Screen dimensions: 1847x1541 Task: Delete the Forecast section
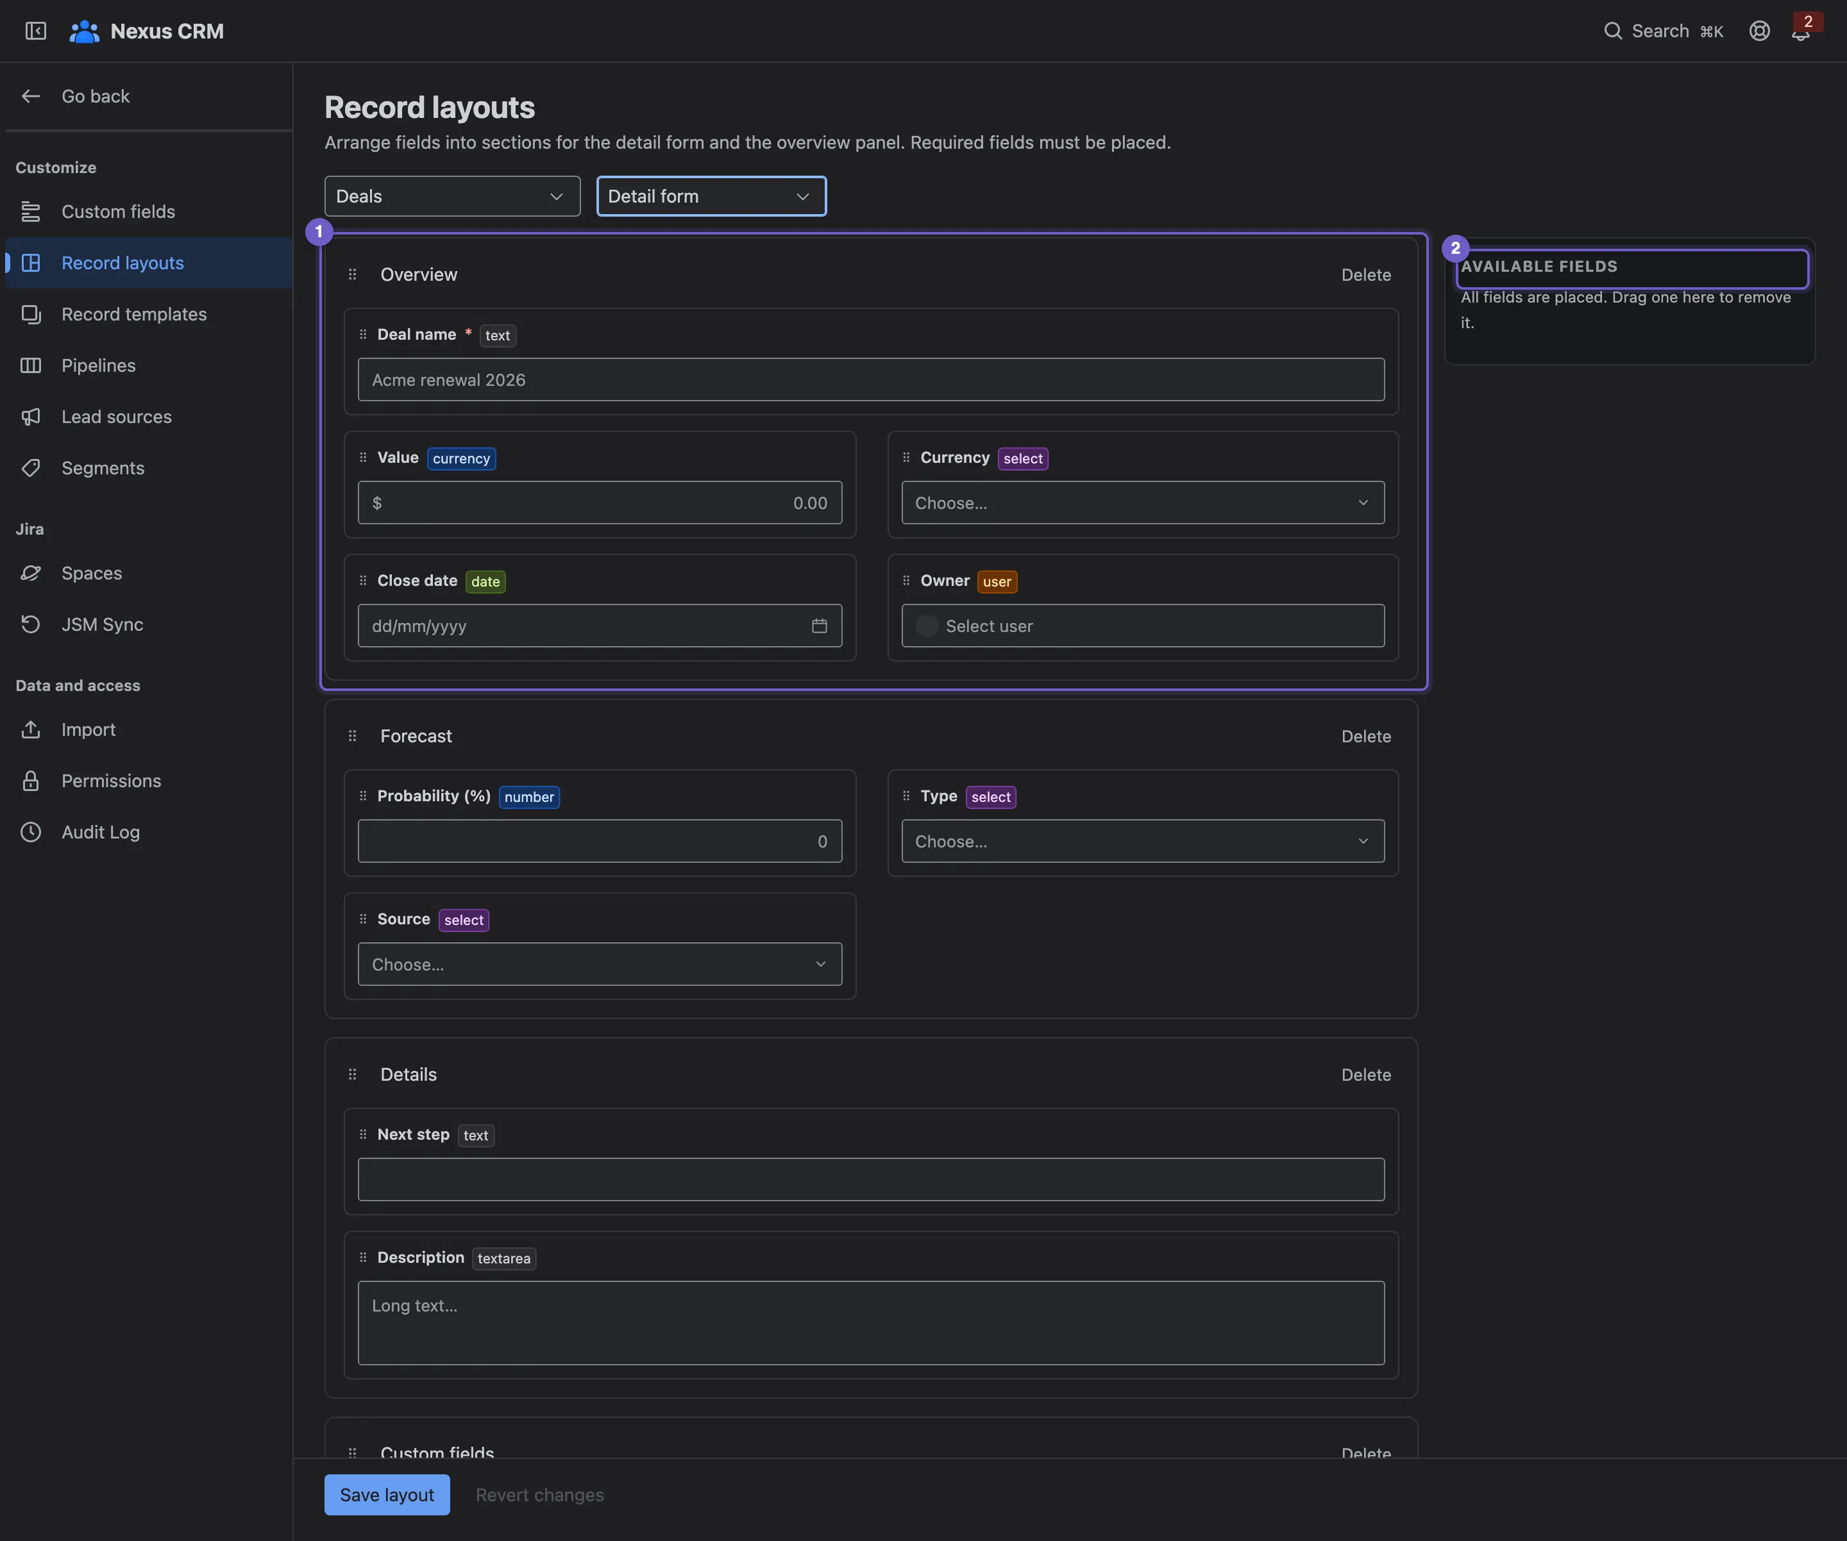coord(1366,737)
